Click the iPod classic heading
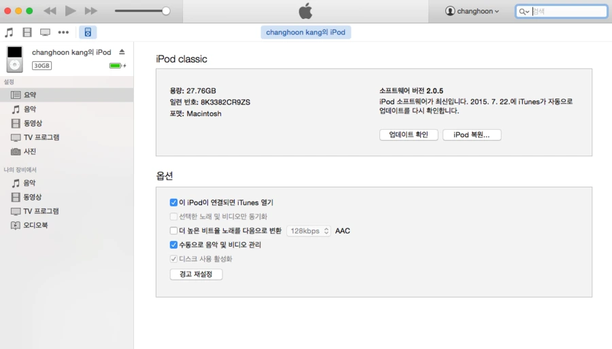612x349 pixels. coord(182,59)
